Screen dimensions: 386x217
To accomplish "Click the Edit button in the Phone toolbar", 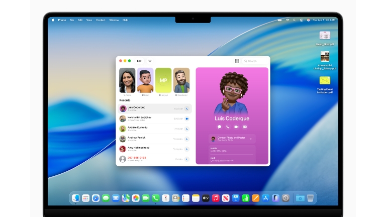I will tap(139, 61).
